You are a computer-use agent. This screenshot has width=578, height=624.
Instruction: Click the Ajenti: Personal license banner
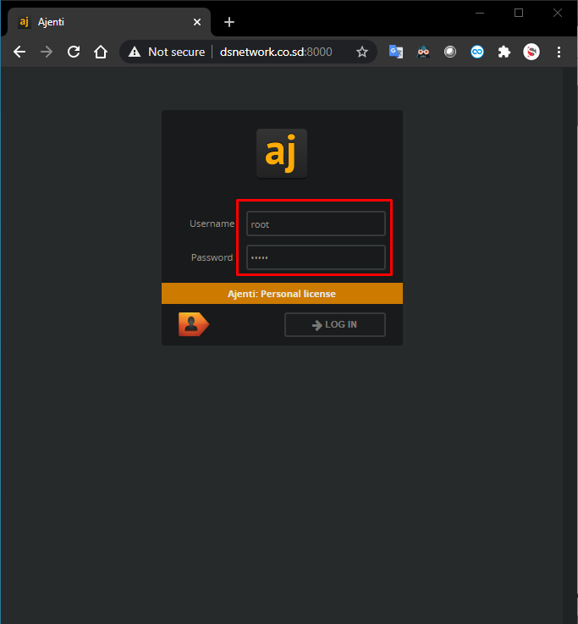click(x=282, y=294)
